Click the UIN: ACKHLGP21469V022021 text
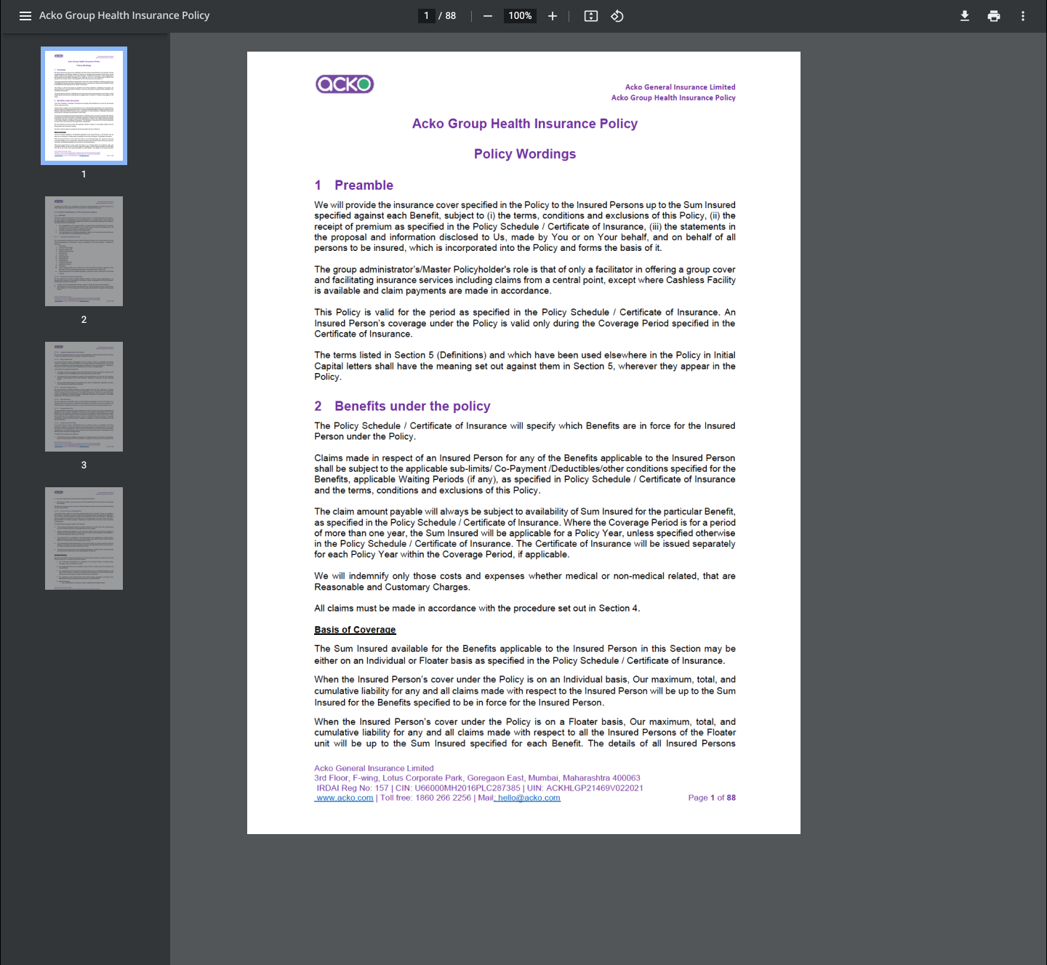The image size is (1047, 965). (585, 788)
